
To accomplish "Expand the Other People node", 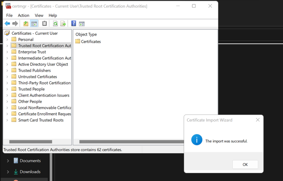I will point(7,101).
